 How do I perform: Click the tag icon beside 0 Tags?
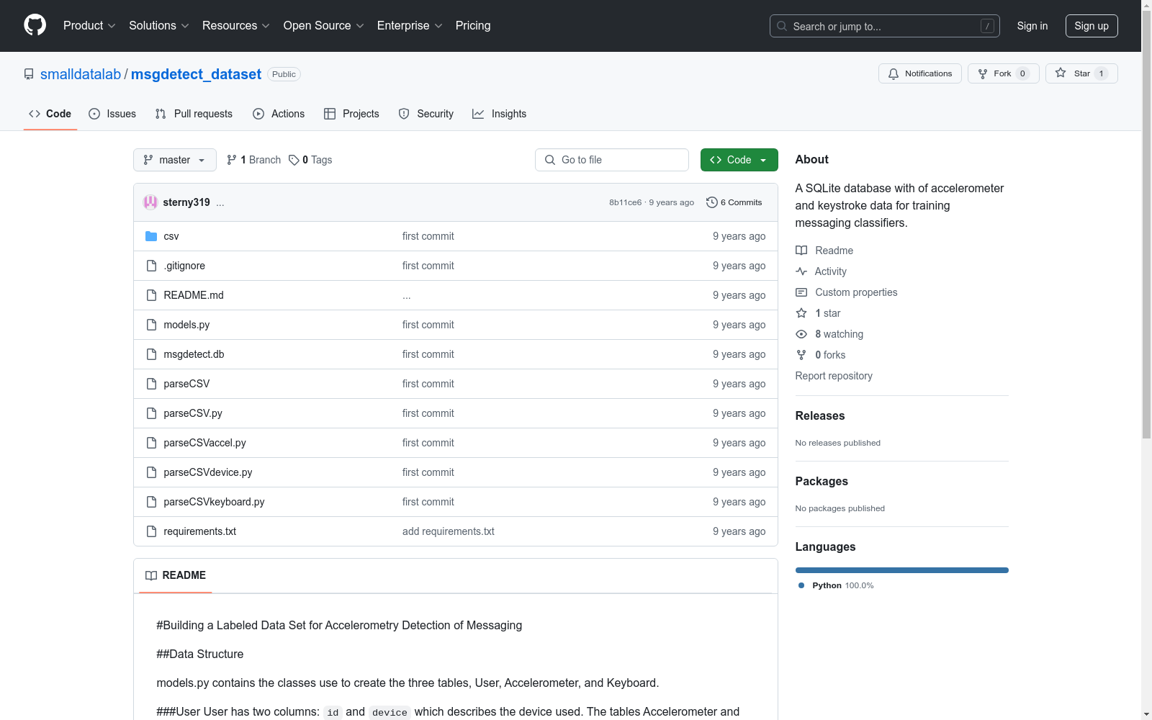point(294,160)
